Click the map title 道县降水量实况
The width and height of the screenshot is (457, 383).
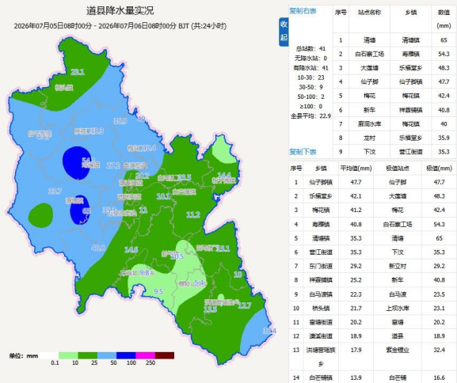120,11
